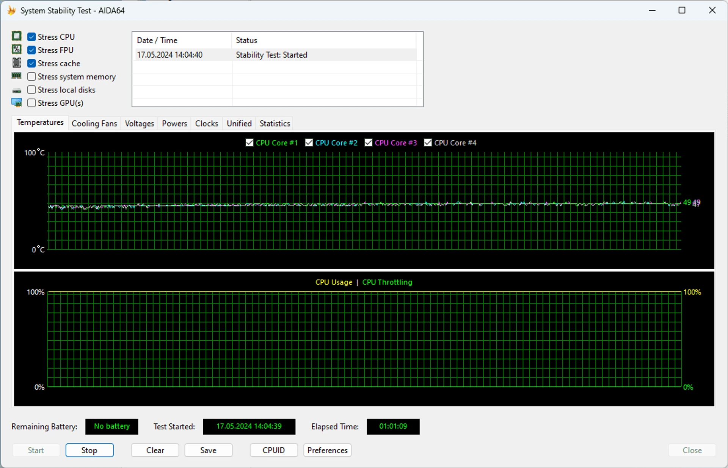Click the greyed Start button
This screenshot has height=468, width=728.
pos(36,450)
